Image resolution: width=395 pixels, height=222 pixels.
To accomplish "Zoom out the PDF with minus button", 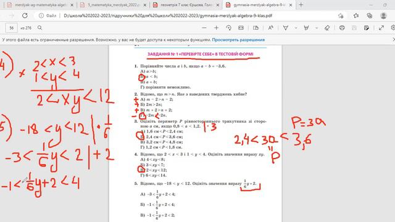I will tap(204, 28).
